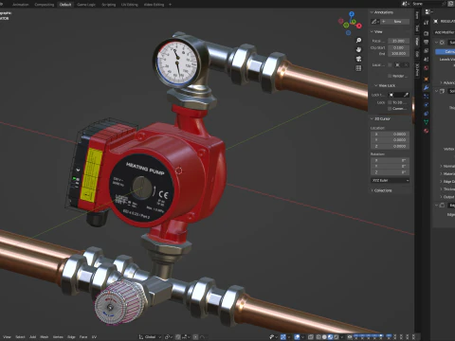Screen dimensions: 455x341
Task: Open the Particles properties tab icon
Action: (427, 97)
